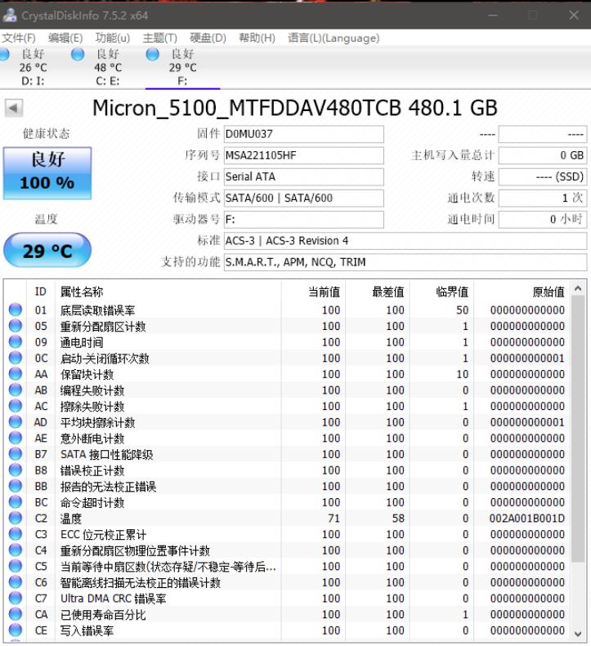The height and width of the screenshot is (646, 591).
Task: Click the status orb of row 0C
Action: (16, 358)
